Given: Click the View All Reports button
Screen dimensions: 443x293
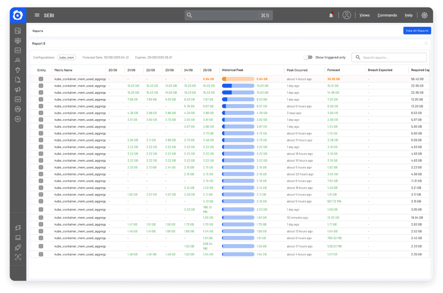Looking at the screenshot, I should point(417,30).
